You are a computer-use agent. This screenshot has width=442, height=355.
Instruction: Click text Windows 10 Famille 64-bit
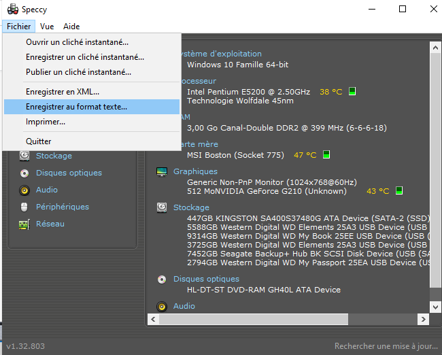[x=237, y=65]
